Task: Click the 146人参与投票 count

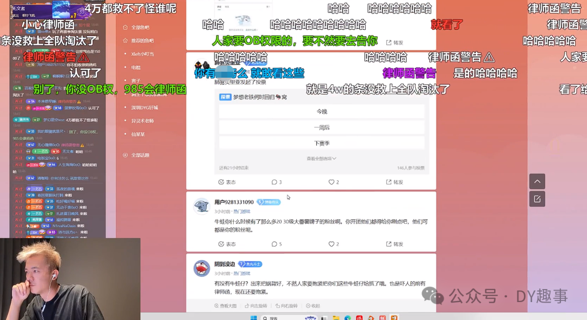Action: click(411, 168)
